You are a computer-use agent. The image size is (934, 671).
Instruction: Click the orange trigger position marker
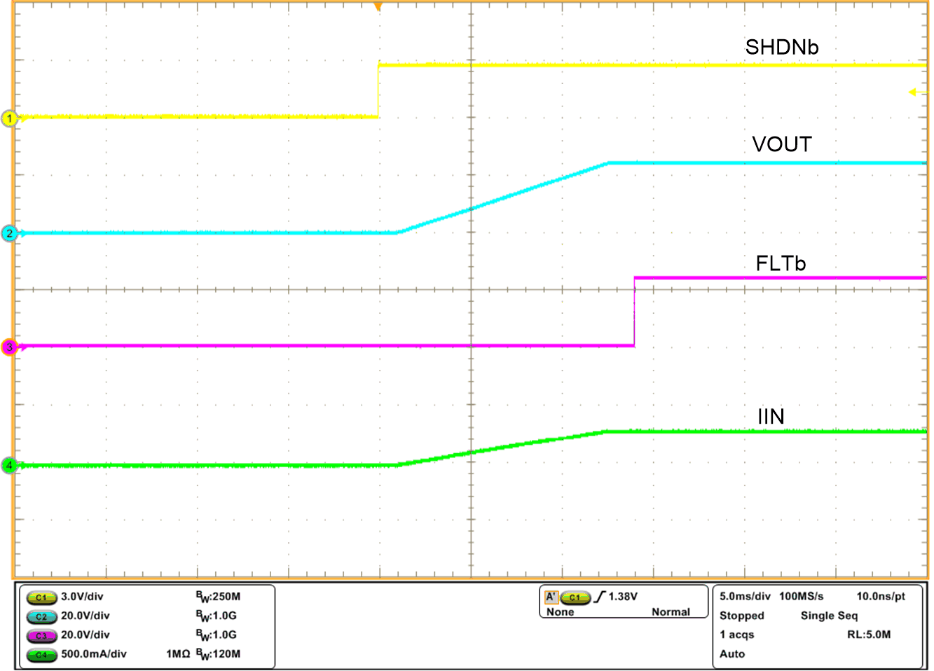[x=378, y=7]
